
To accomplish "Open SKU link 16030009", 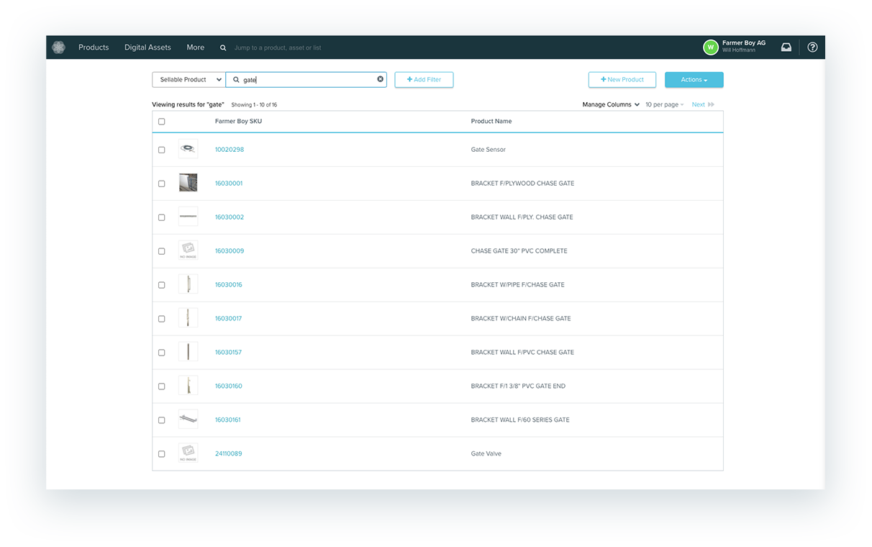I will click(230, 251).
